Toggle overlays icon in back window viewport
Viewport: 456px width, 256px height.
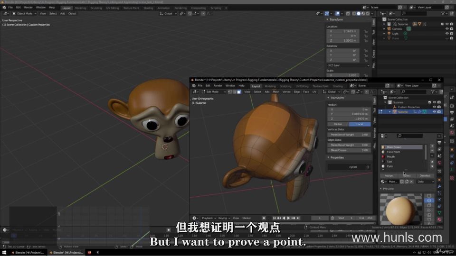(x=337, y=14)
